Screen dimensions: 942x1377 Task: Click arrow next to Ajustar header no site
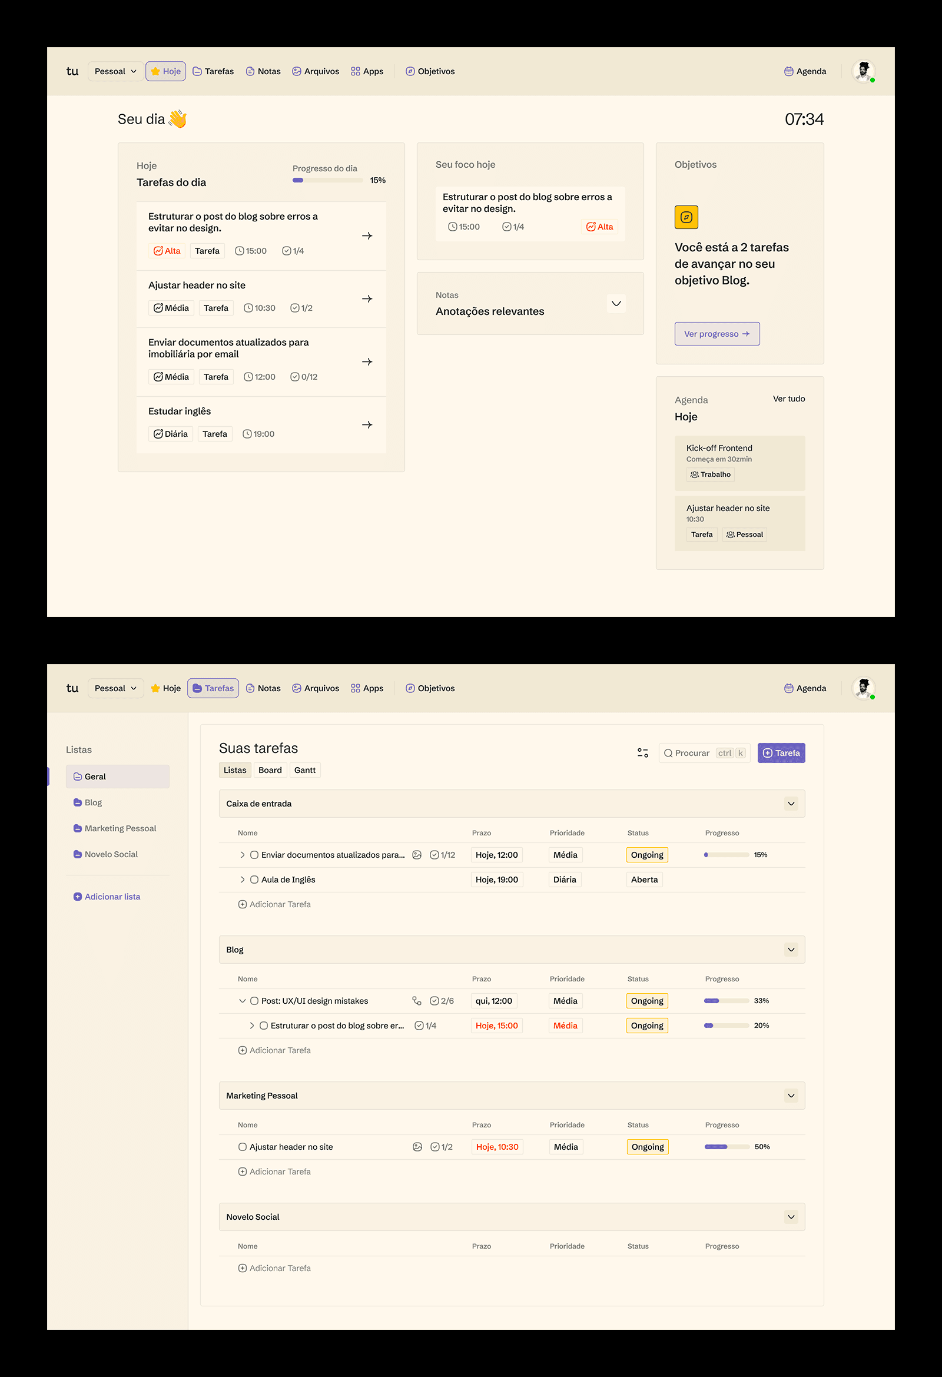(x=367, y=298)
